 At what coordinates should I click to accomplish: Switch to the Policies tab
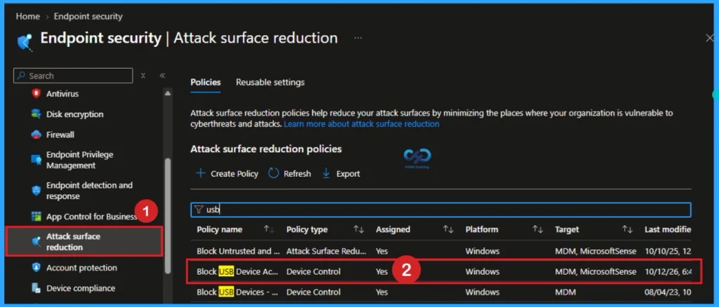206,82
